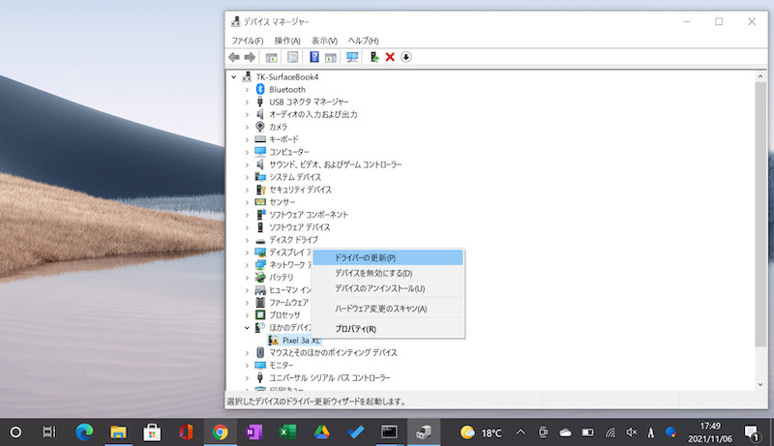Click the update driver toolbar icon
The width and height of the screenshot is (774, 446).
[x=374, y=57]
